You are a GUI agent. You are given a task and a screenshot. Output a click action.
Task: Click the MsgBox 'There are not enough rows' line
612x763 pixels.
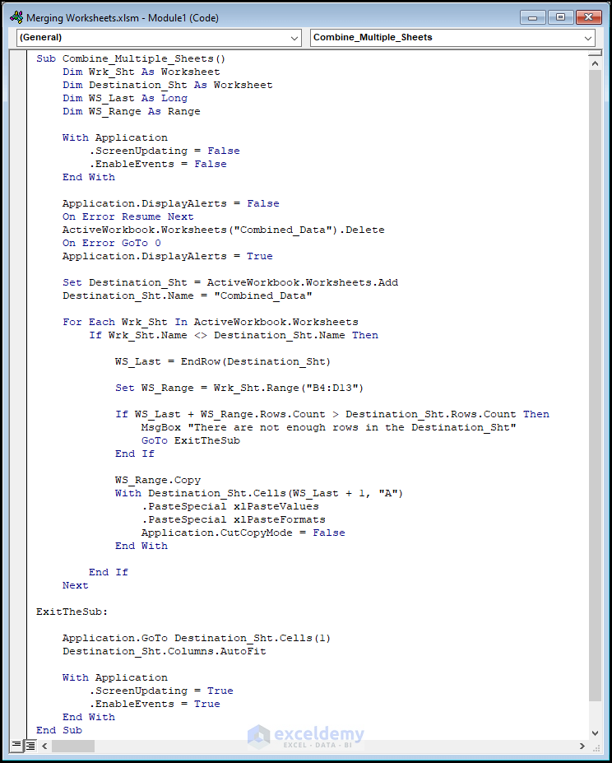[329, 426]
